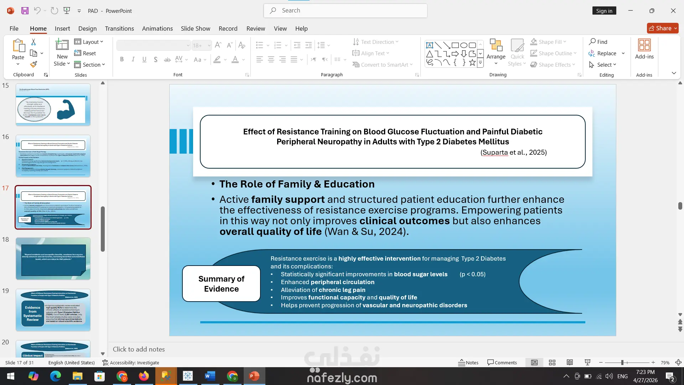The image size is (684, 385).
Task: Insert a New Slide icon
Action: click(62, 45)
